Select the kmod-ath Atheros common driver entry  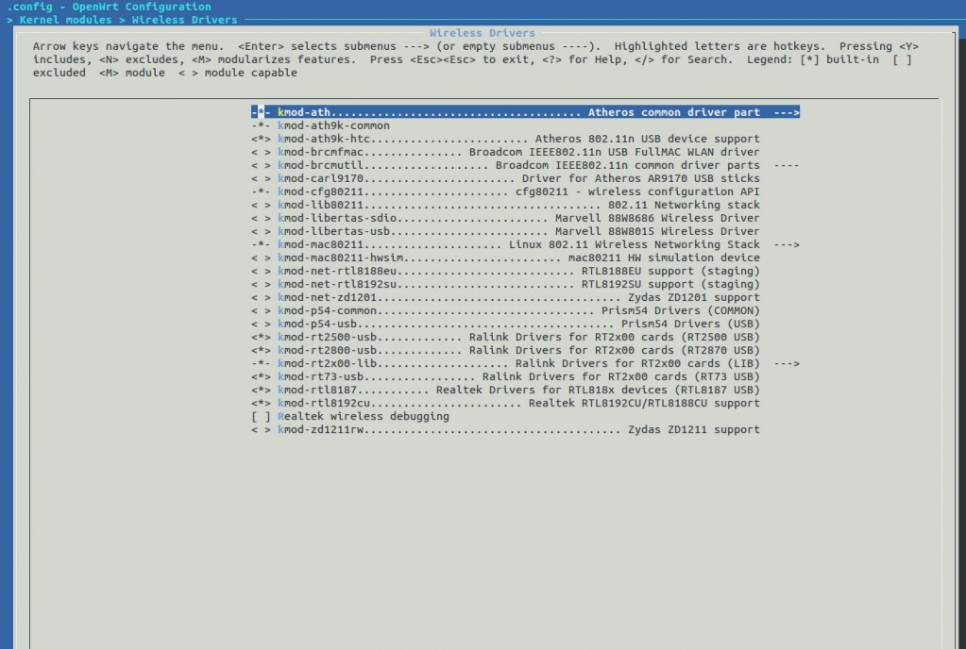pyautogui.click(x=525, y=112)
